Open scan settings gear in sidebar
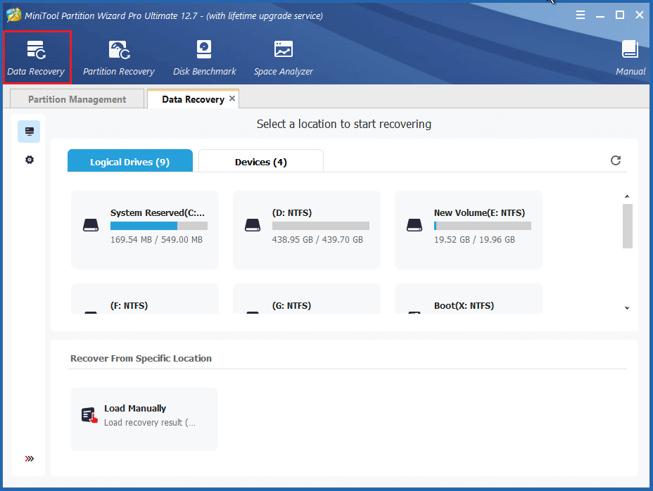This screenshot has width=653, height=491. 29,160
